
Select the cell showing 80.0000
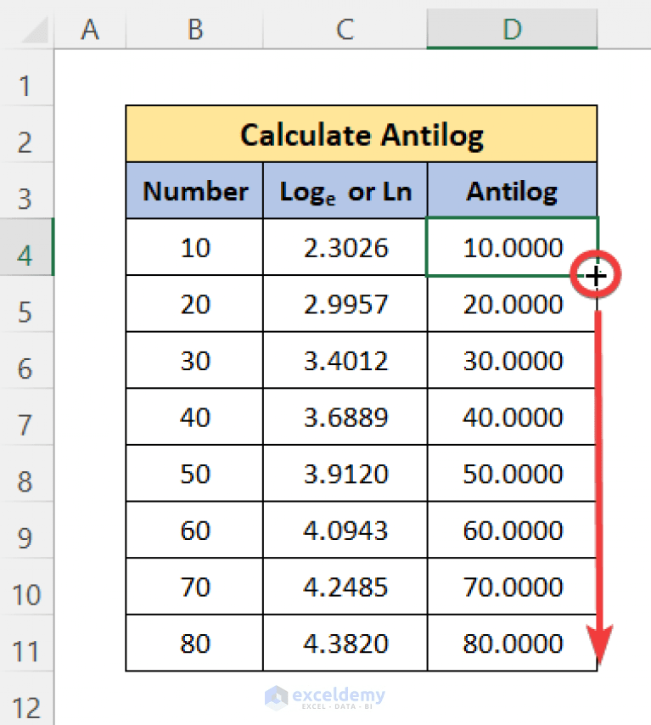511,643
